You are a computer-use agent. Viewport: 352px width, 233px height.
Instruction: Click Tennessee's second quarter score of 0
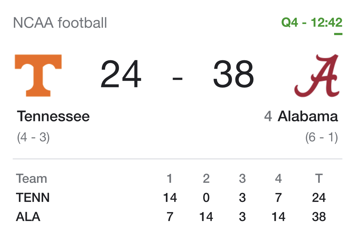(x=206, y=198)
